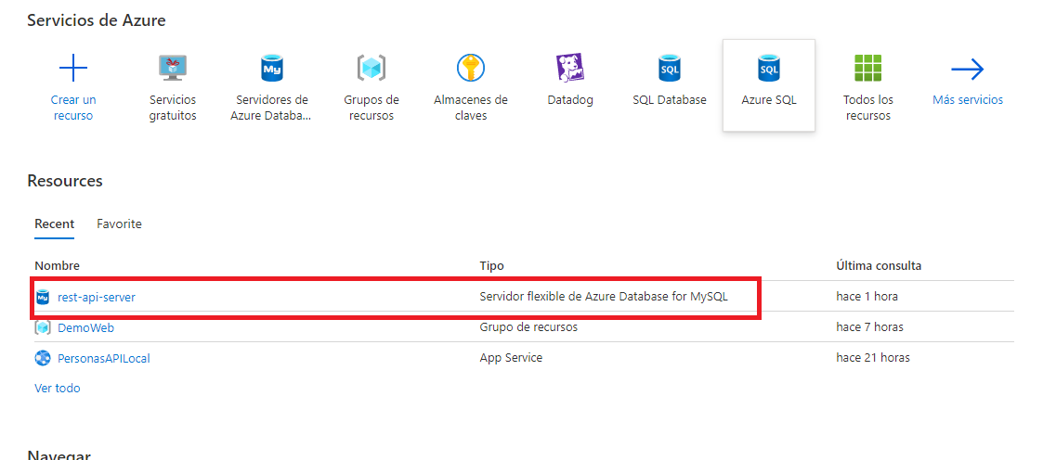This screenshot has height=460, width=1056.
Task: Click the 'Grupo de recursos' type cell
Action: tap(528, 326)
